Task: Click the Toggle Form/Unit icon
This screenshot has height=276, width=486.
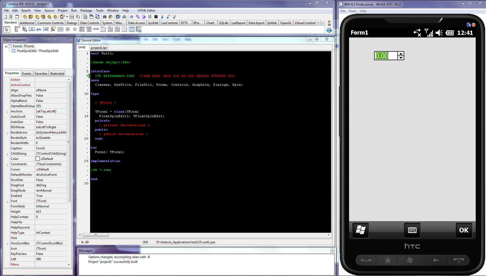Action: [x=97, y=17]
